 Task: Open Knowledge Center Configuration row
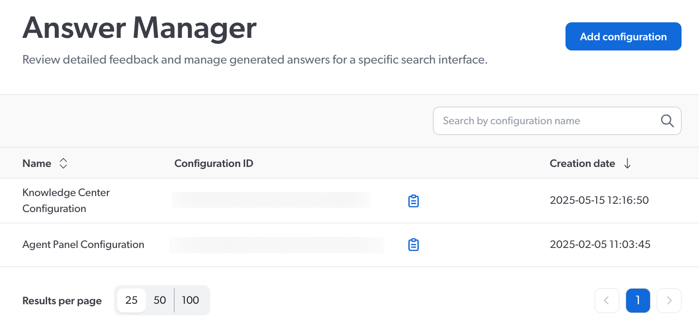349,201
